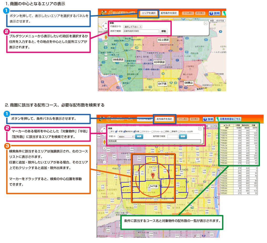The image size is (267, 243).
Task: Click the zoom slider track on upper map
Action: pyautogui.click(x=106, y=51)
